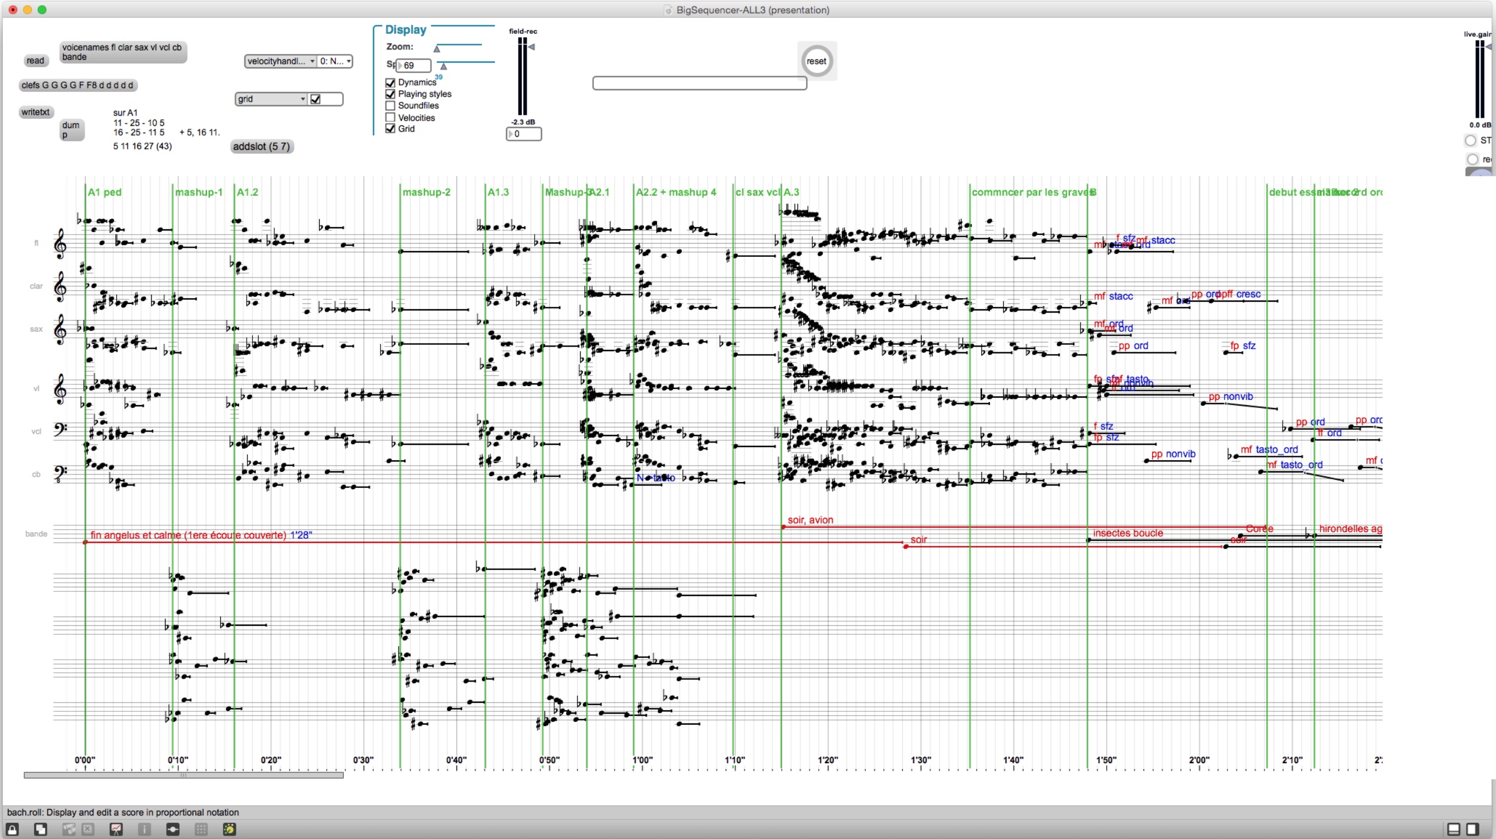
Task: Click the mashup-2 section marker label
Action: point(426,192)
